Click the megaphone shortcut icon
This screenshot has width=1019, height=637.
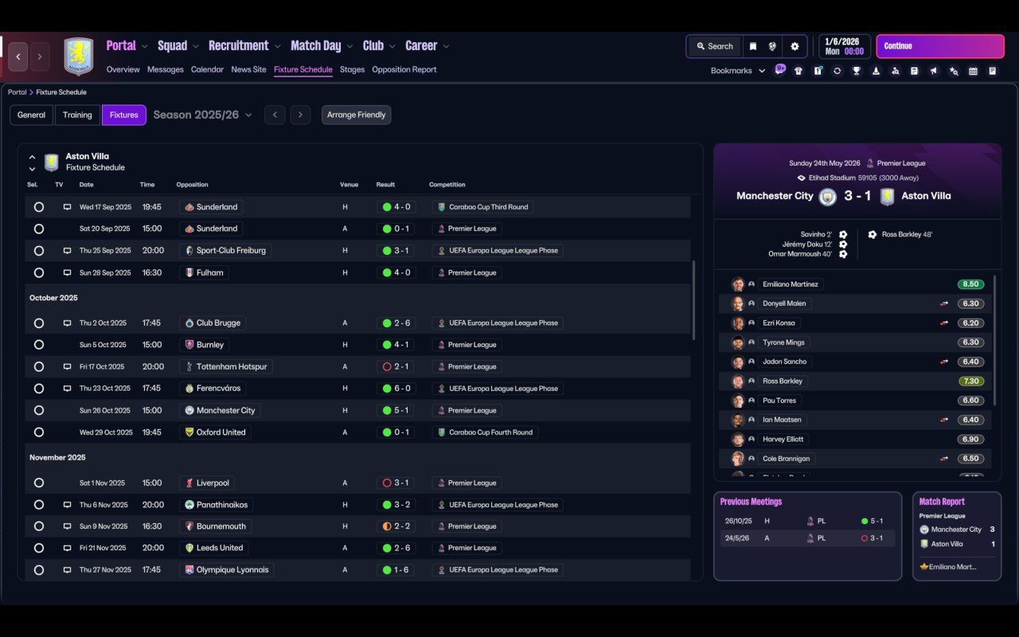point(934,71)
